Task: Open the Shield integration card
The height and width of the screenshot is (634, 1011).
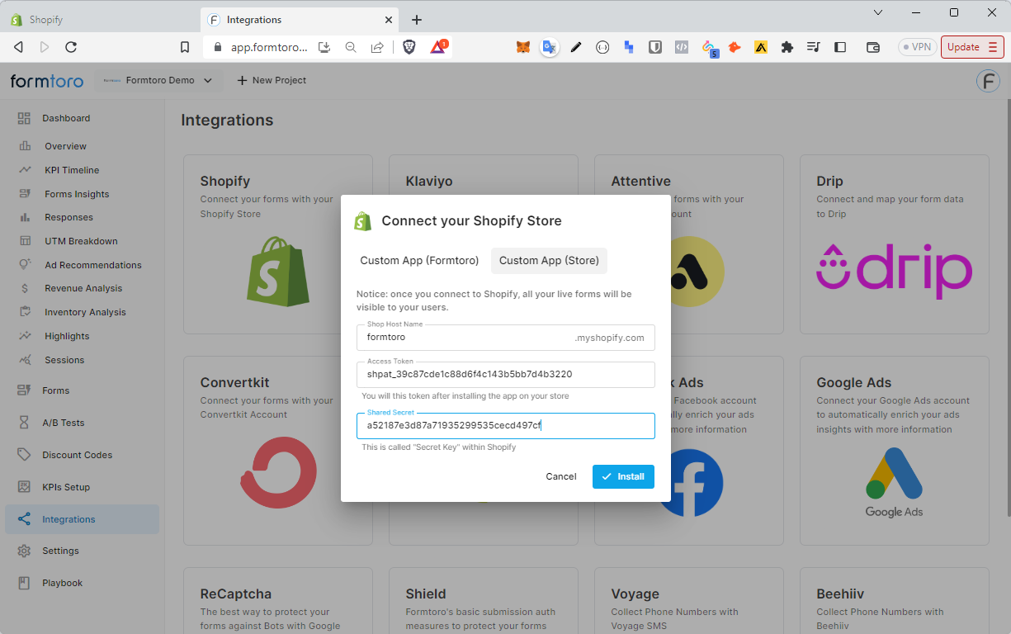Action: [x=484, y=601]
